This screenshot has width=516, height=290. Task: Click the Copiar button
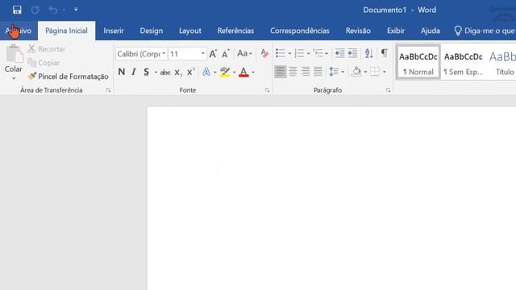pyautogui.click(x=44, y=63)
